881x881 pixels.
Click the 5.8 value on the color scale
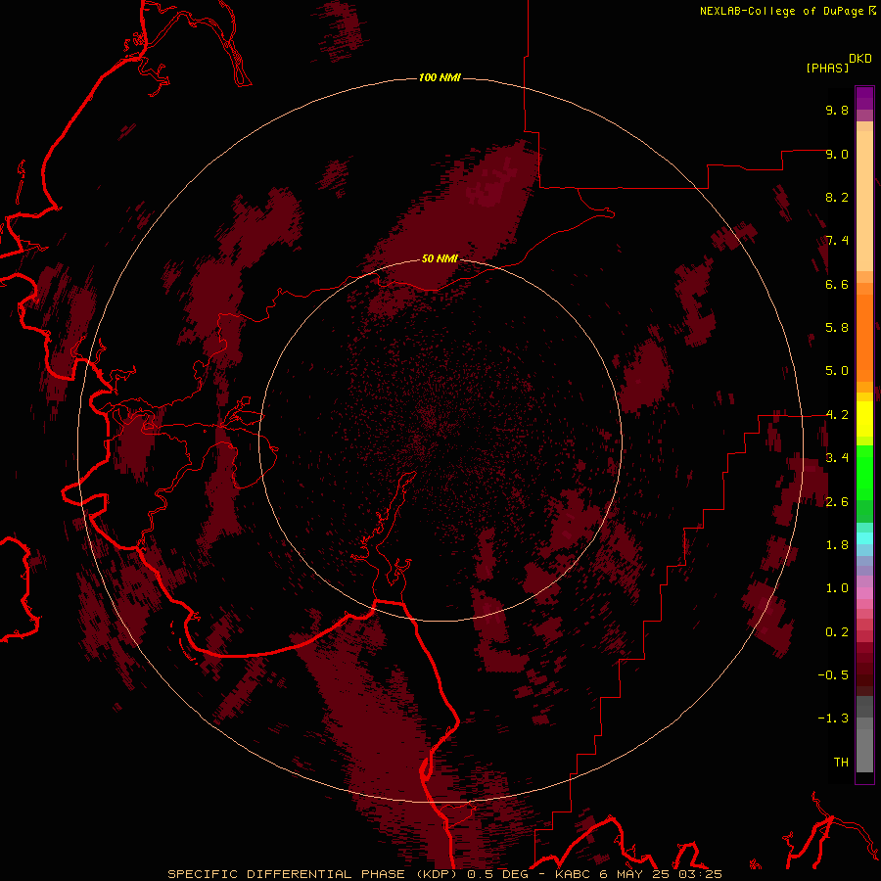pyautogui.click(x=837, y=328)
